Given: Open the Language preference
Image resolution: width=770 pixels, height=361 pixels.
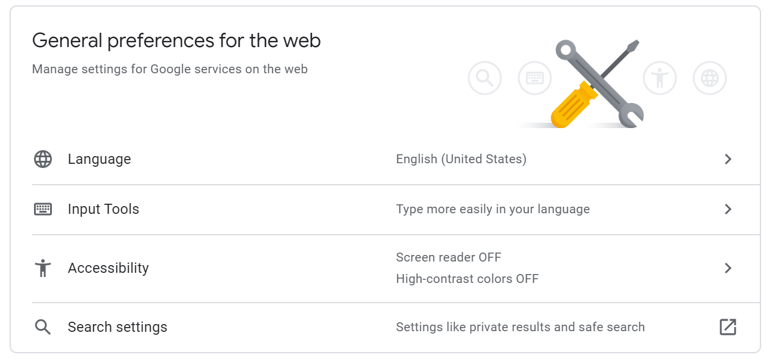Looking at the screenshot, I should tap(385, 159).
